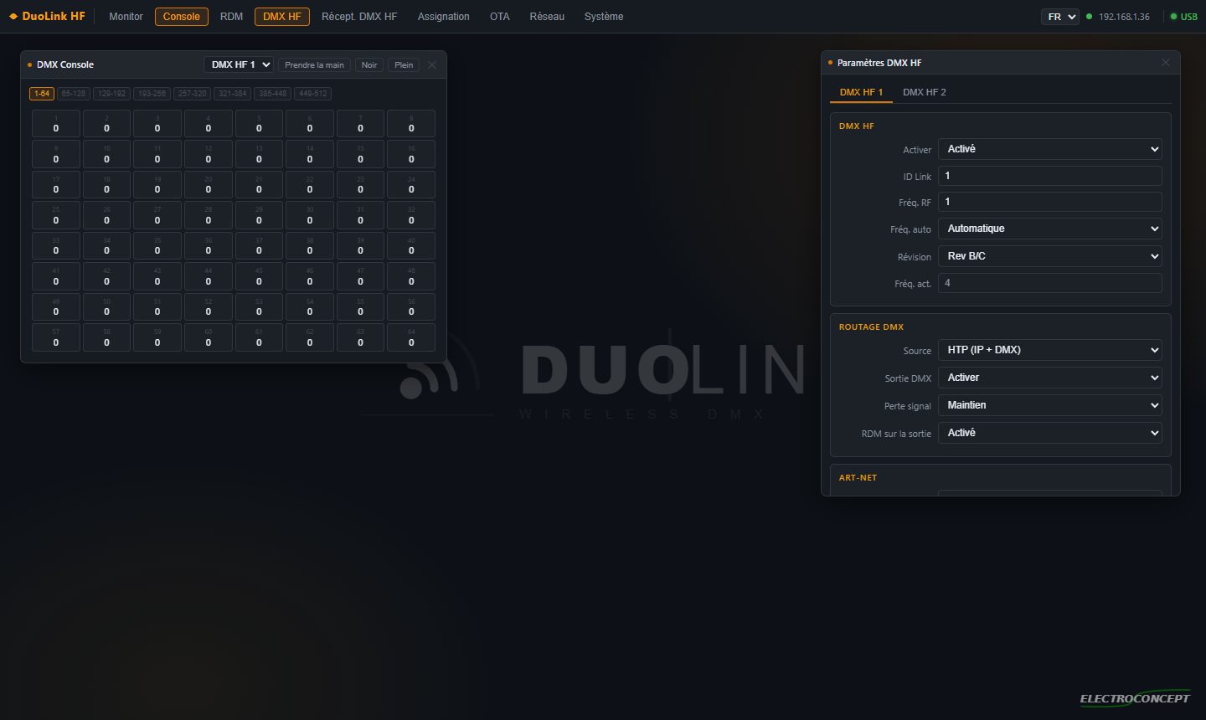The height and width of the screenshot is (720, 1206).
Task: Open the FR language dropdown
Action: coord(1060,17)
